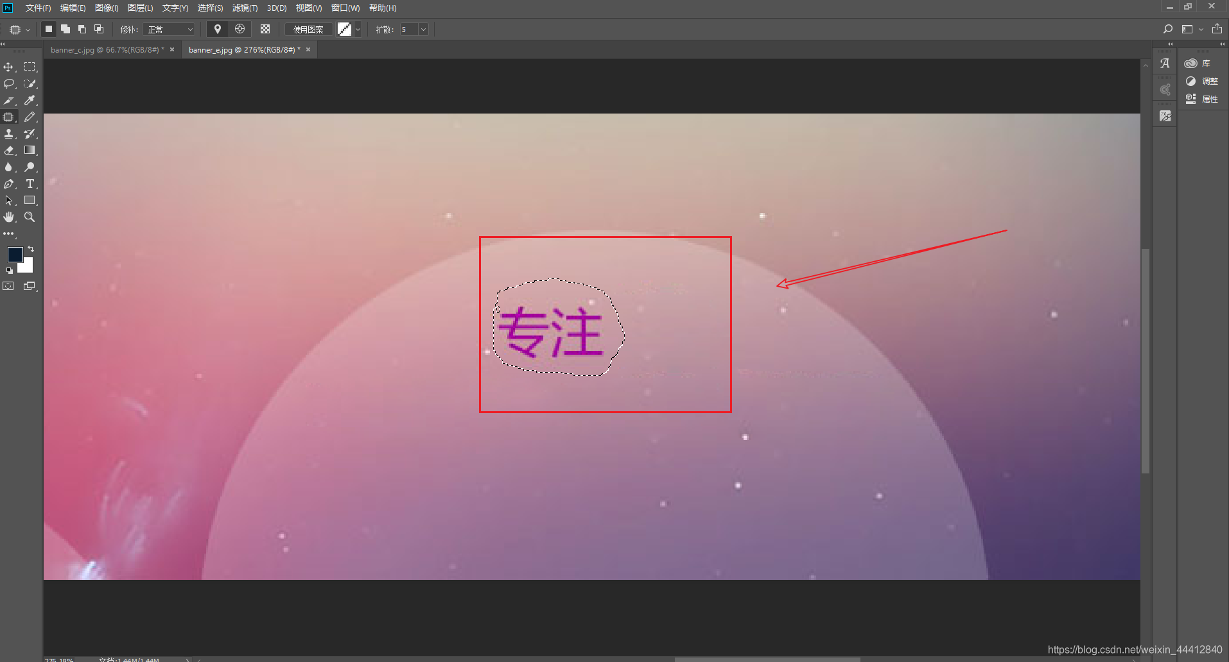Click the white background color swatch
This screenshot has height=662, width=1229.
(27, 266)
